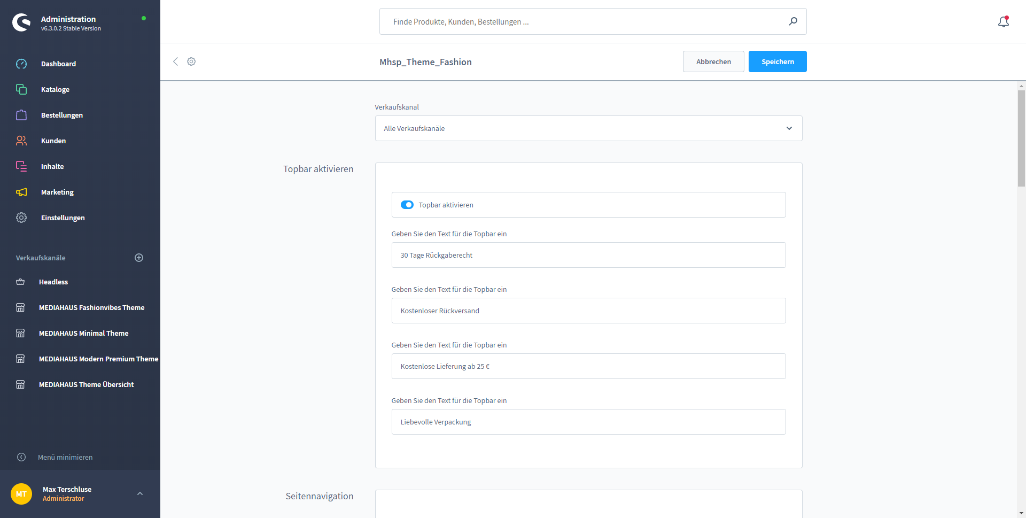Click the Dashboard gauge icon
Image resolution: width=1026 pixels, height=518 pixels.
pyautogui.click(x=21, y=64)
